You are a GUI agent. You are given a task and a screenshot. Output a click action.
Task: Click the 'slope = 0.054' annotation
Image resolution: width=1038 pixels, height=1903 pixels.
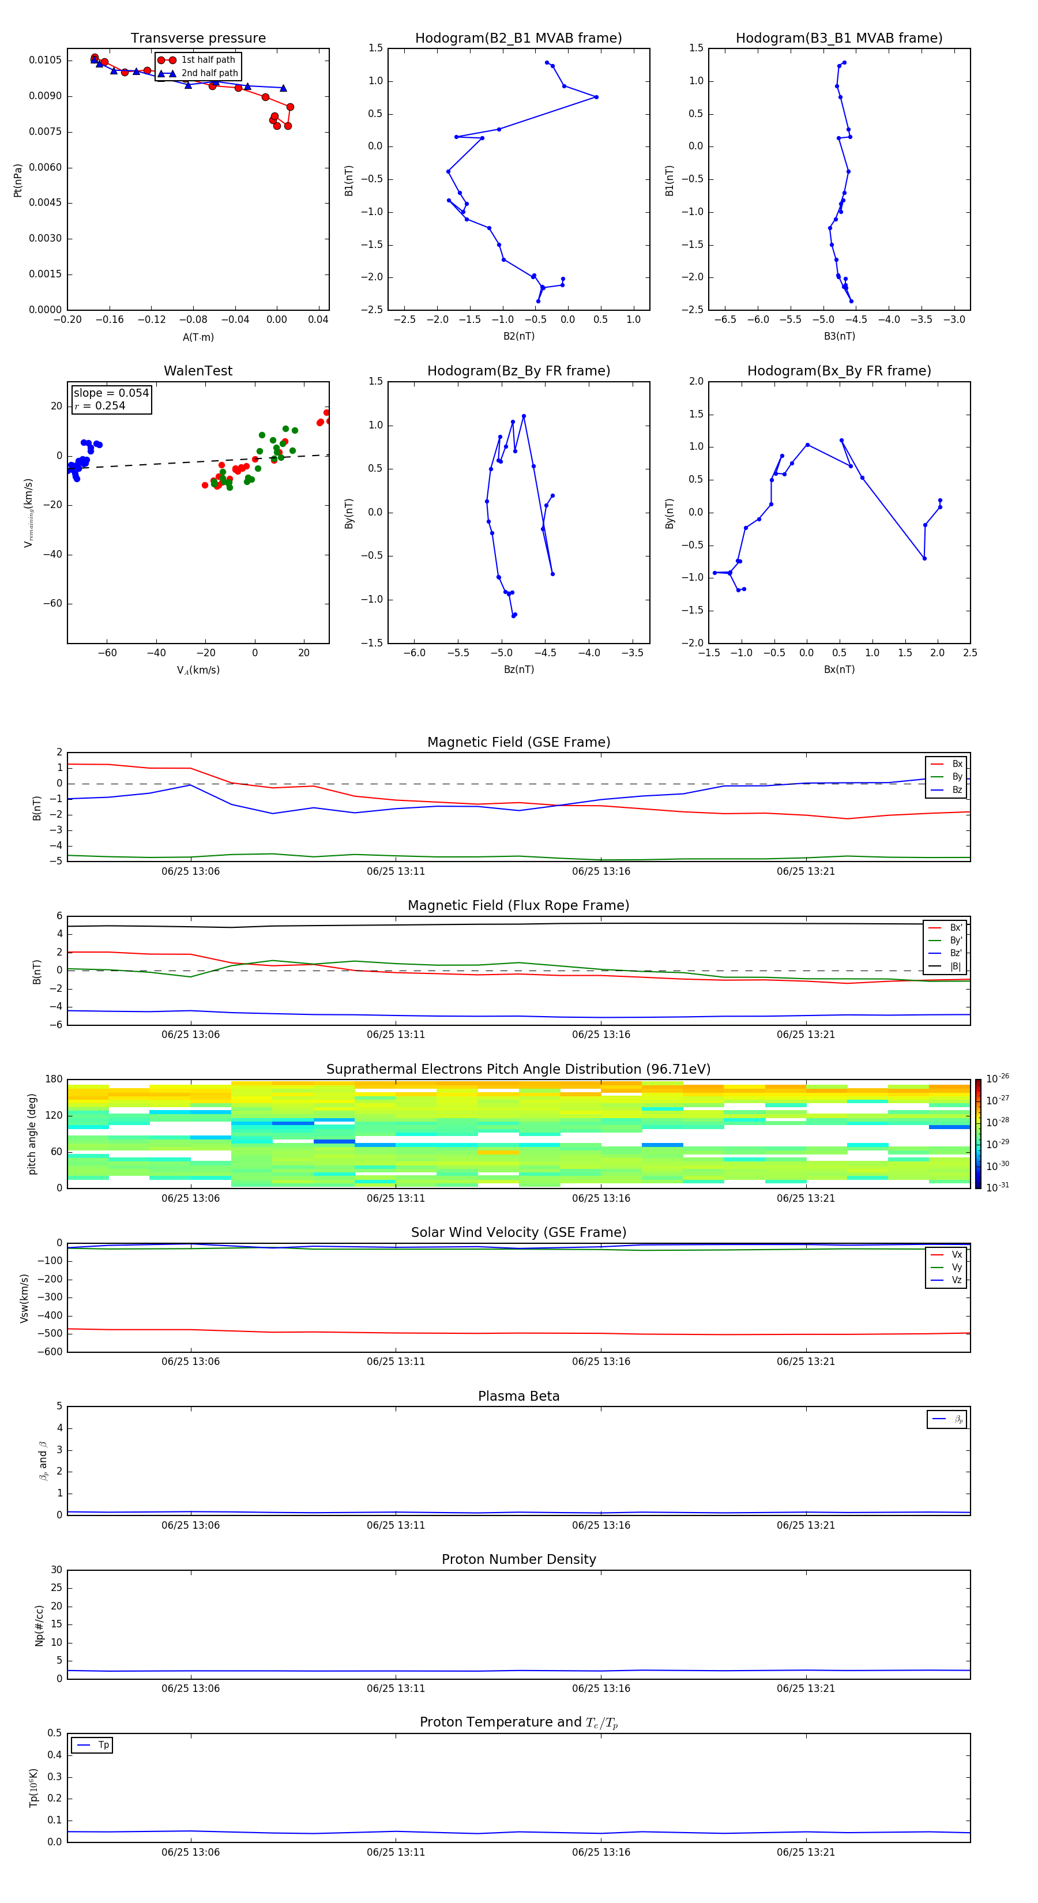coord(111,393)
